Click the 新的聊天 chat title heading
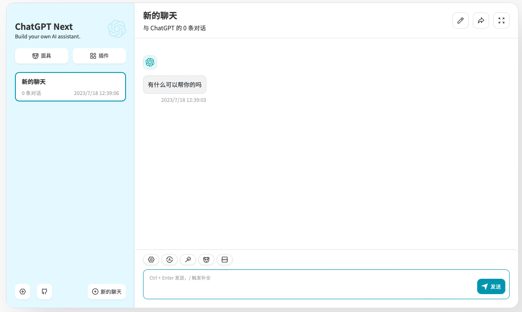522x312 pixels. point(160,16)
